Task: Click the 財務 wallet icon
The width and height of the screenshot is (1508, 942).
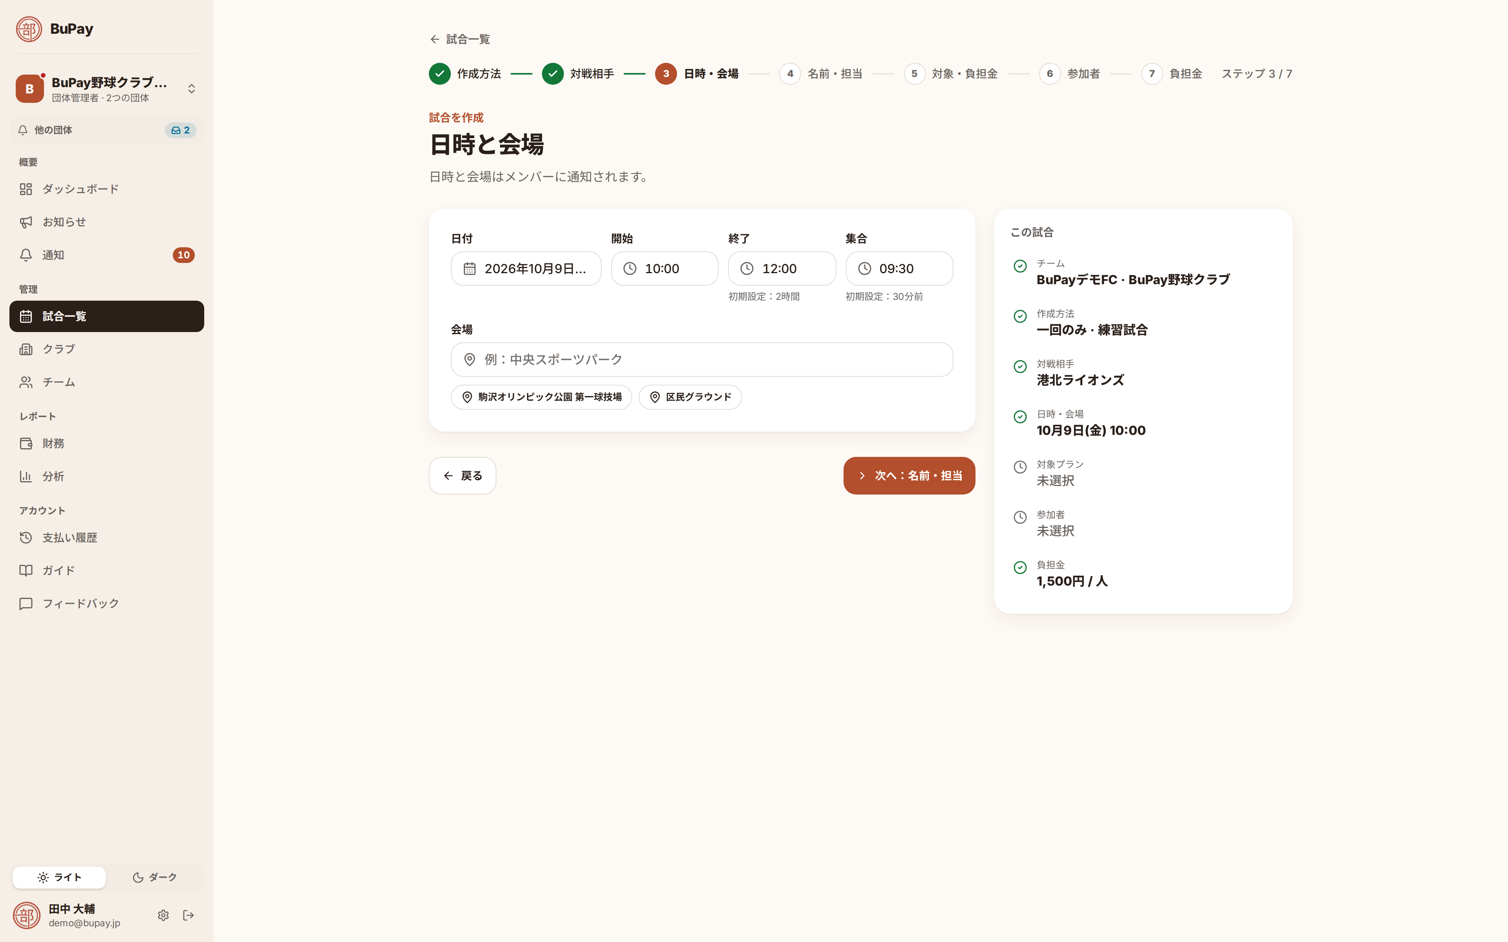Action: click(x=26, y=444)
